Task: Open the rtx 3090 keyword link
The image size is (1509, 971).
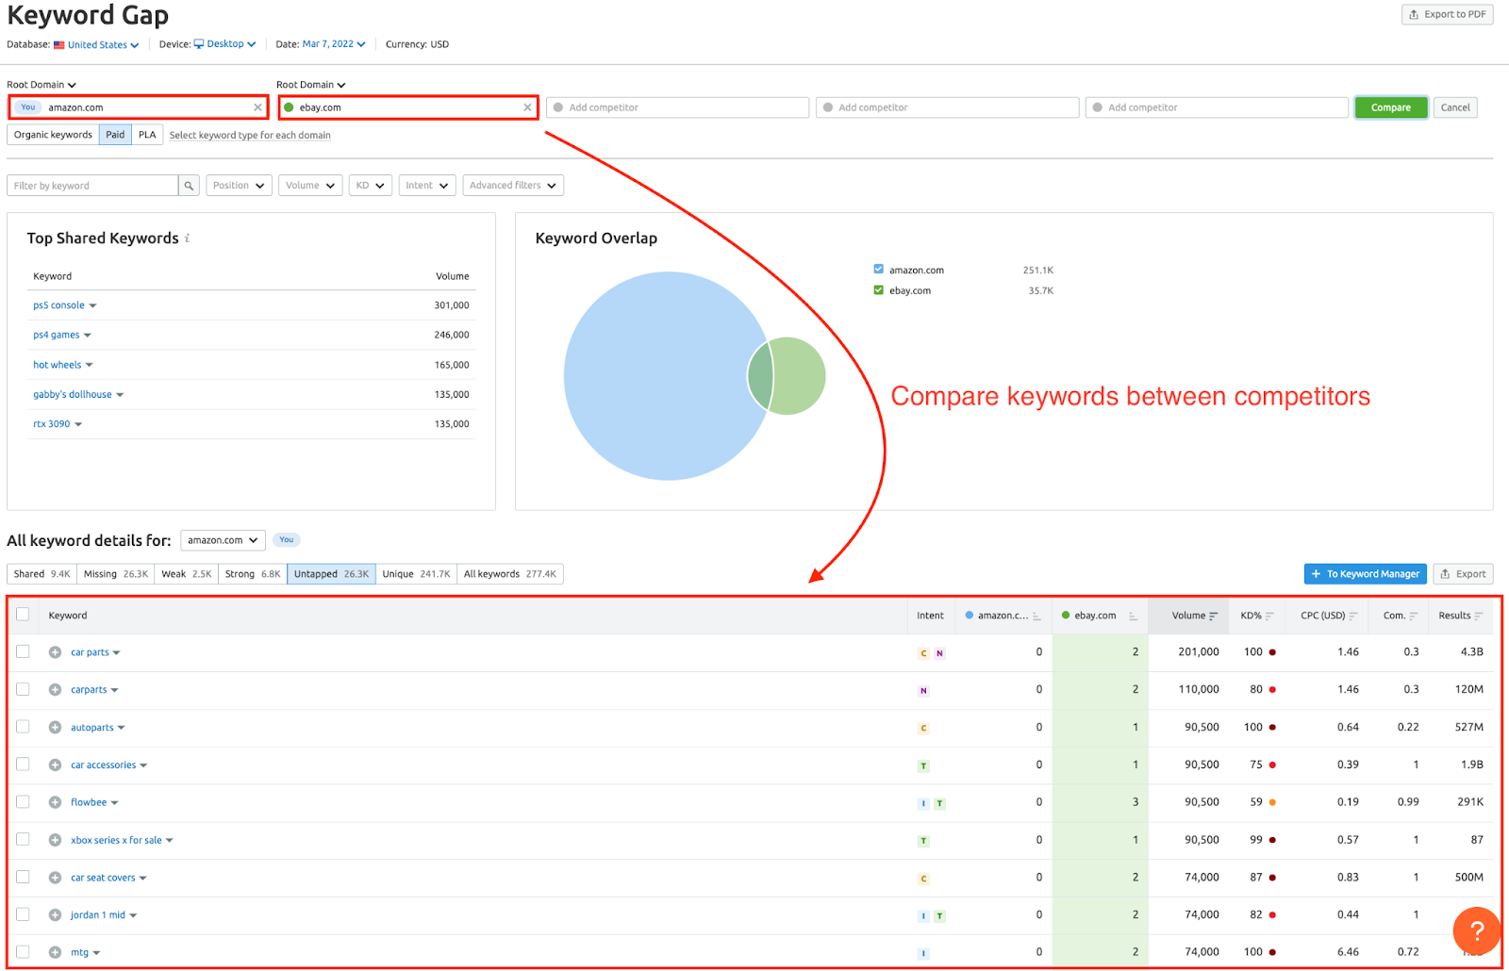Action: [52, 424]
